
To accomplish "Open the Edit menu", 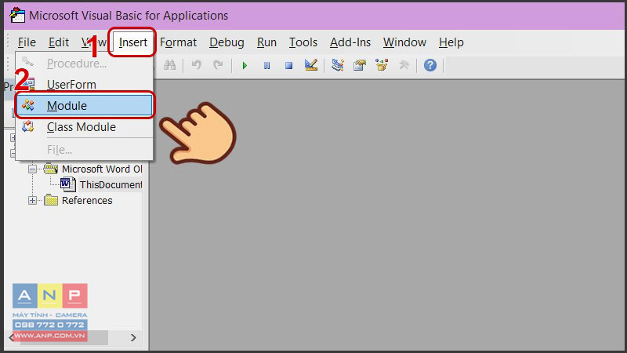I will click(x=59, y=42).
